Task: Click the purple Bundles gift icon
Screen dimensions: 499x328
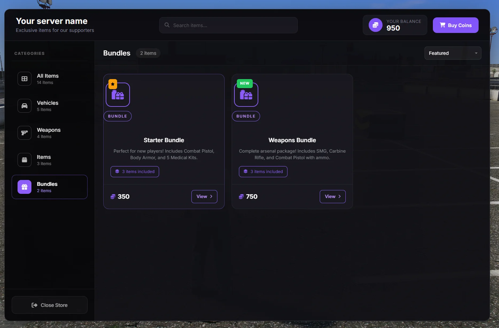Action: coord(24,187)
